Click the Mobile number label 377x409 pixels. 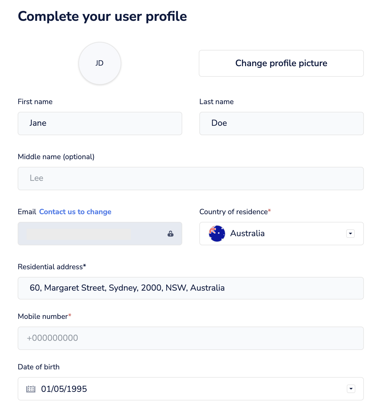pos(43,316)
